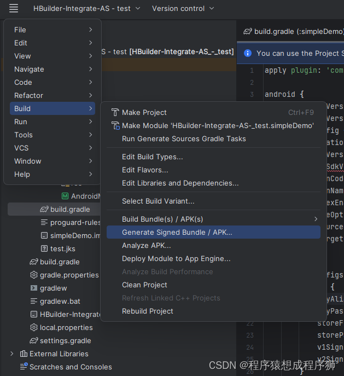The height and width of the screenshot is (376, 344).
Task: Click the hamburger main menu icon
Action: [x=14, y=8]
